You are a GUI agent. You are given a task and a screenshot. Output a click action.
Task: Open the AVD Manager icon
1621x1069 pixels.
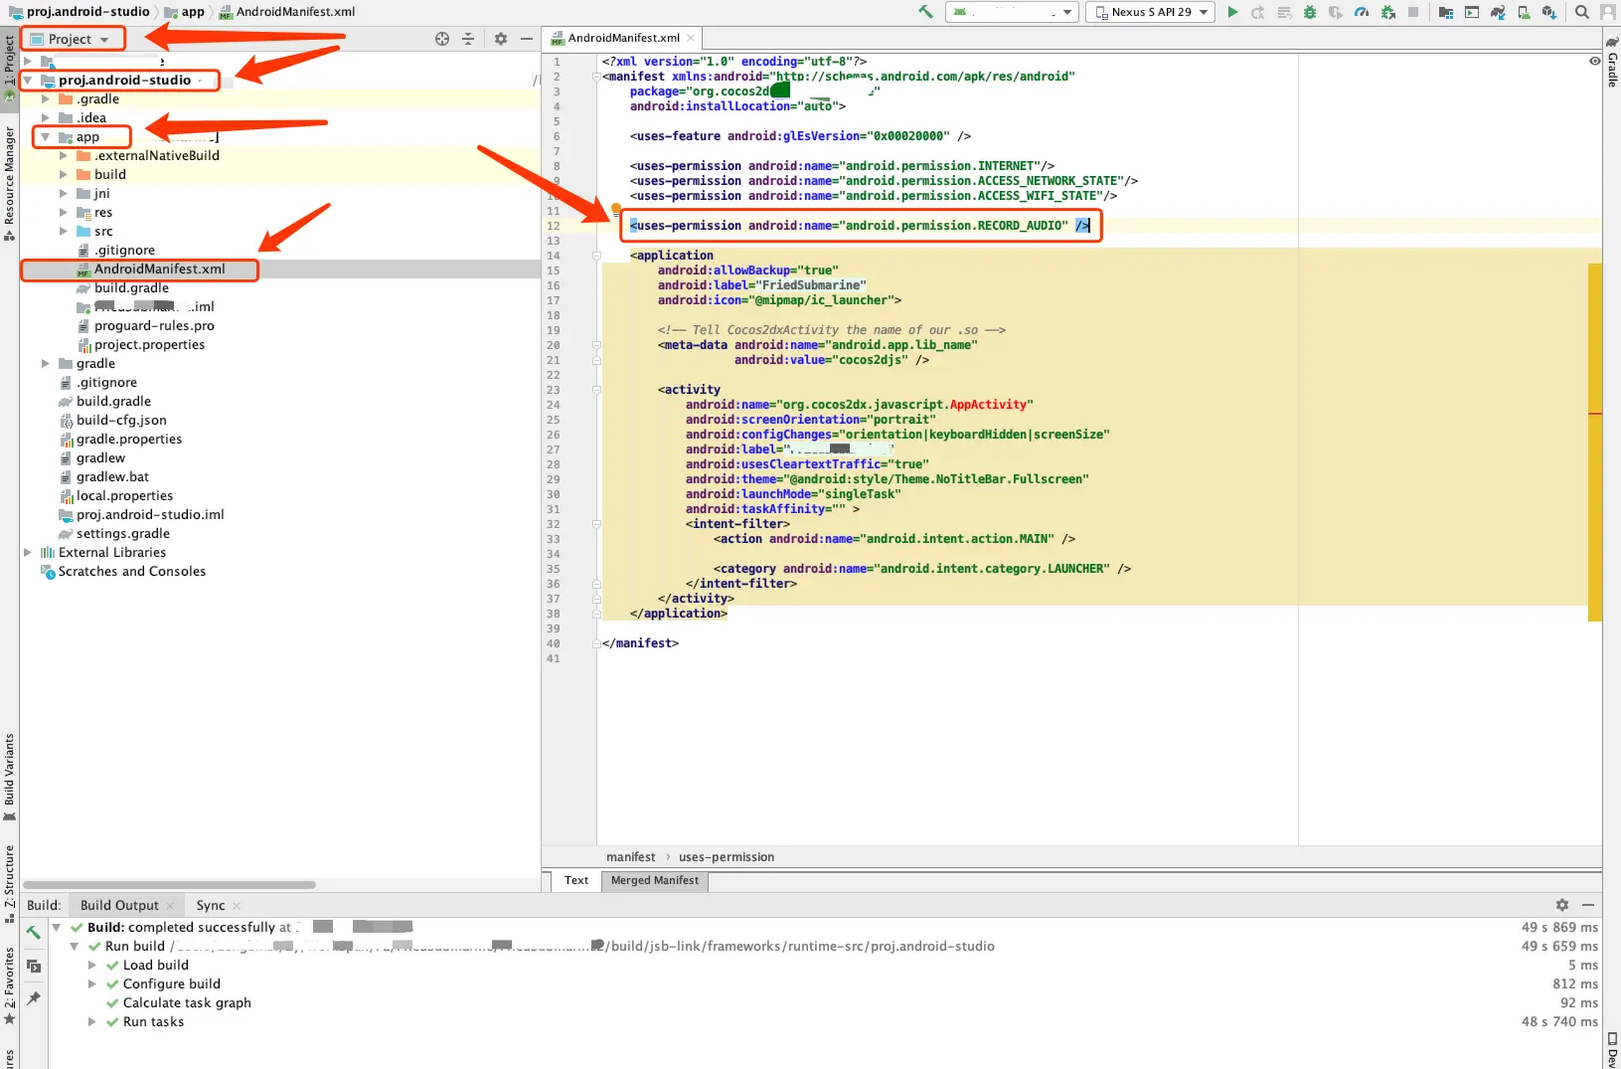[x=1524, y=12]
